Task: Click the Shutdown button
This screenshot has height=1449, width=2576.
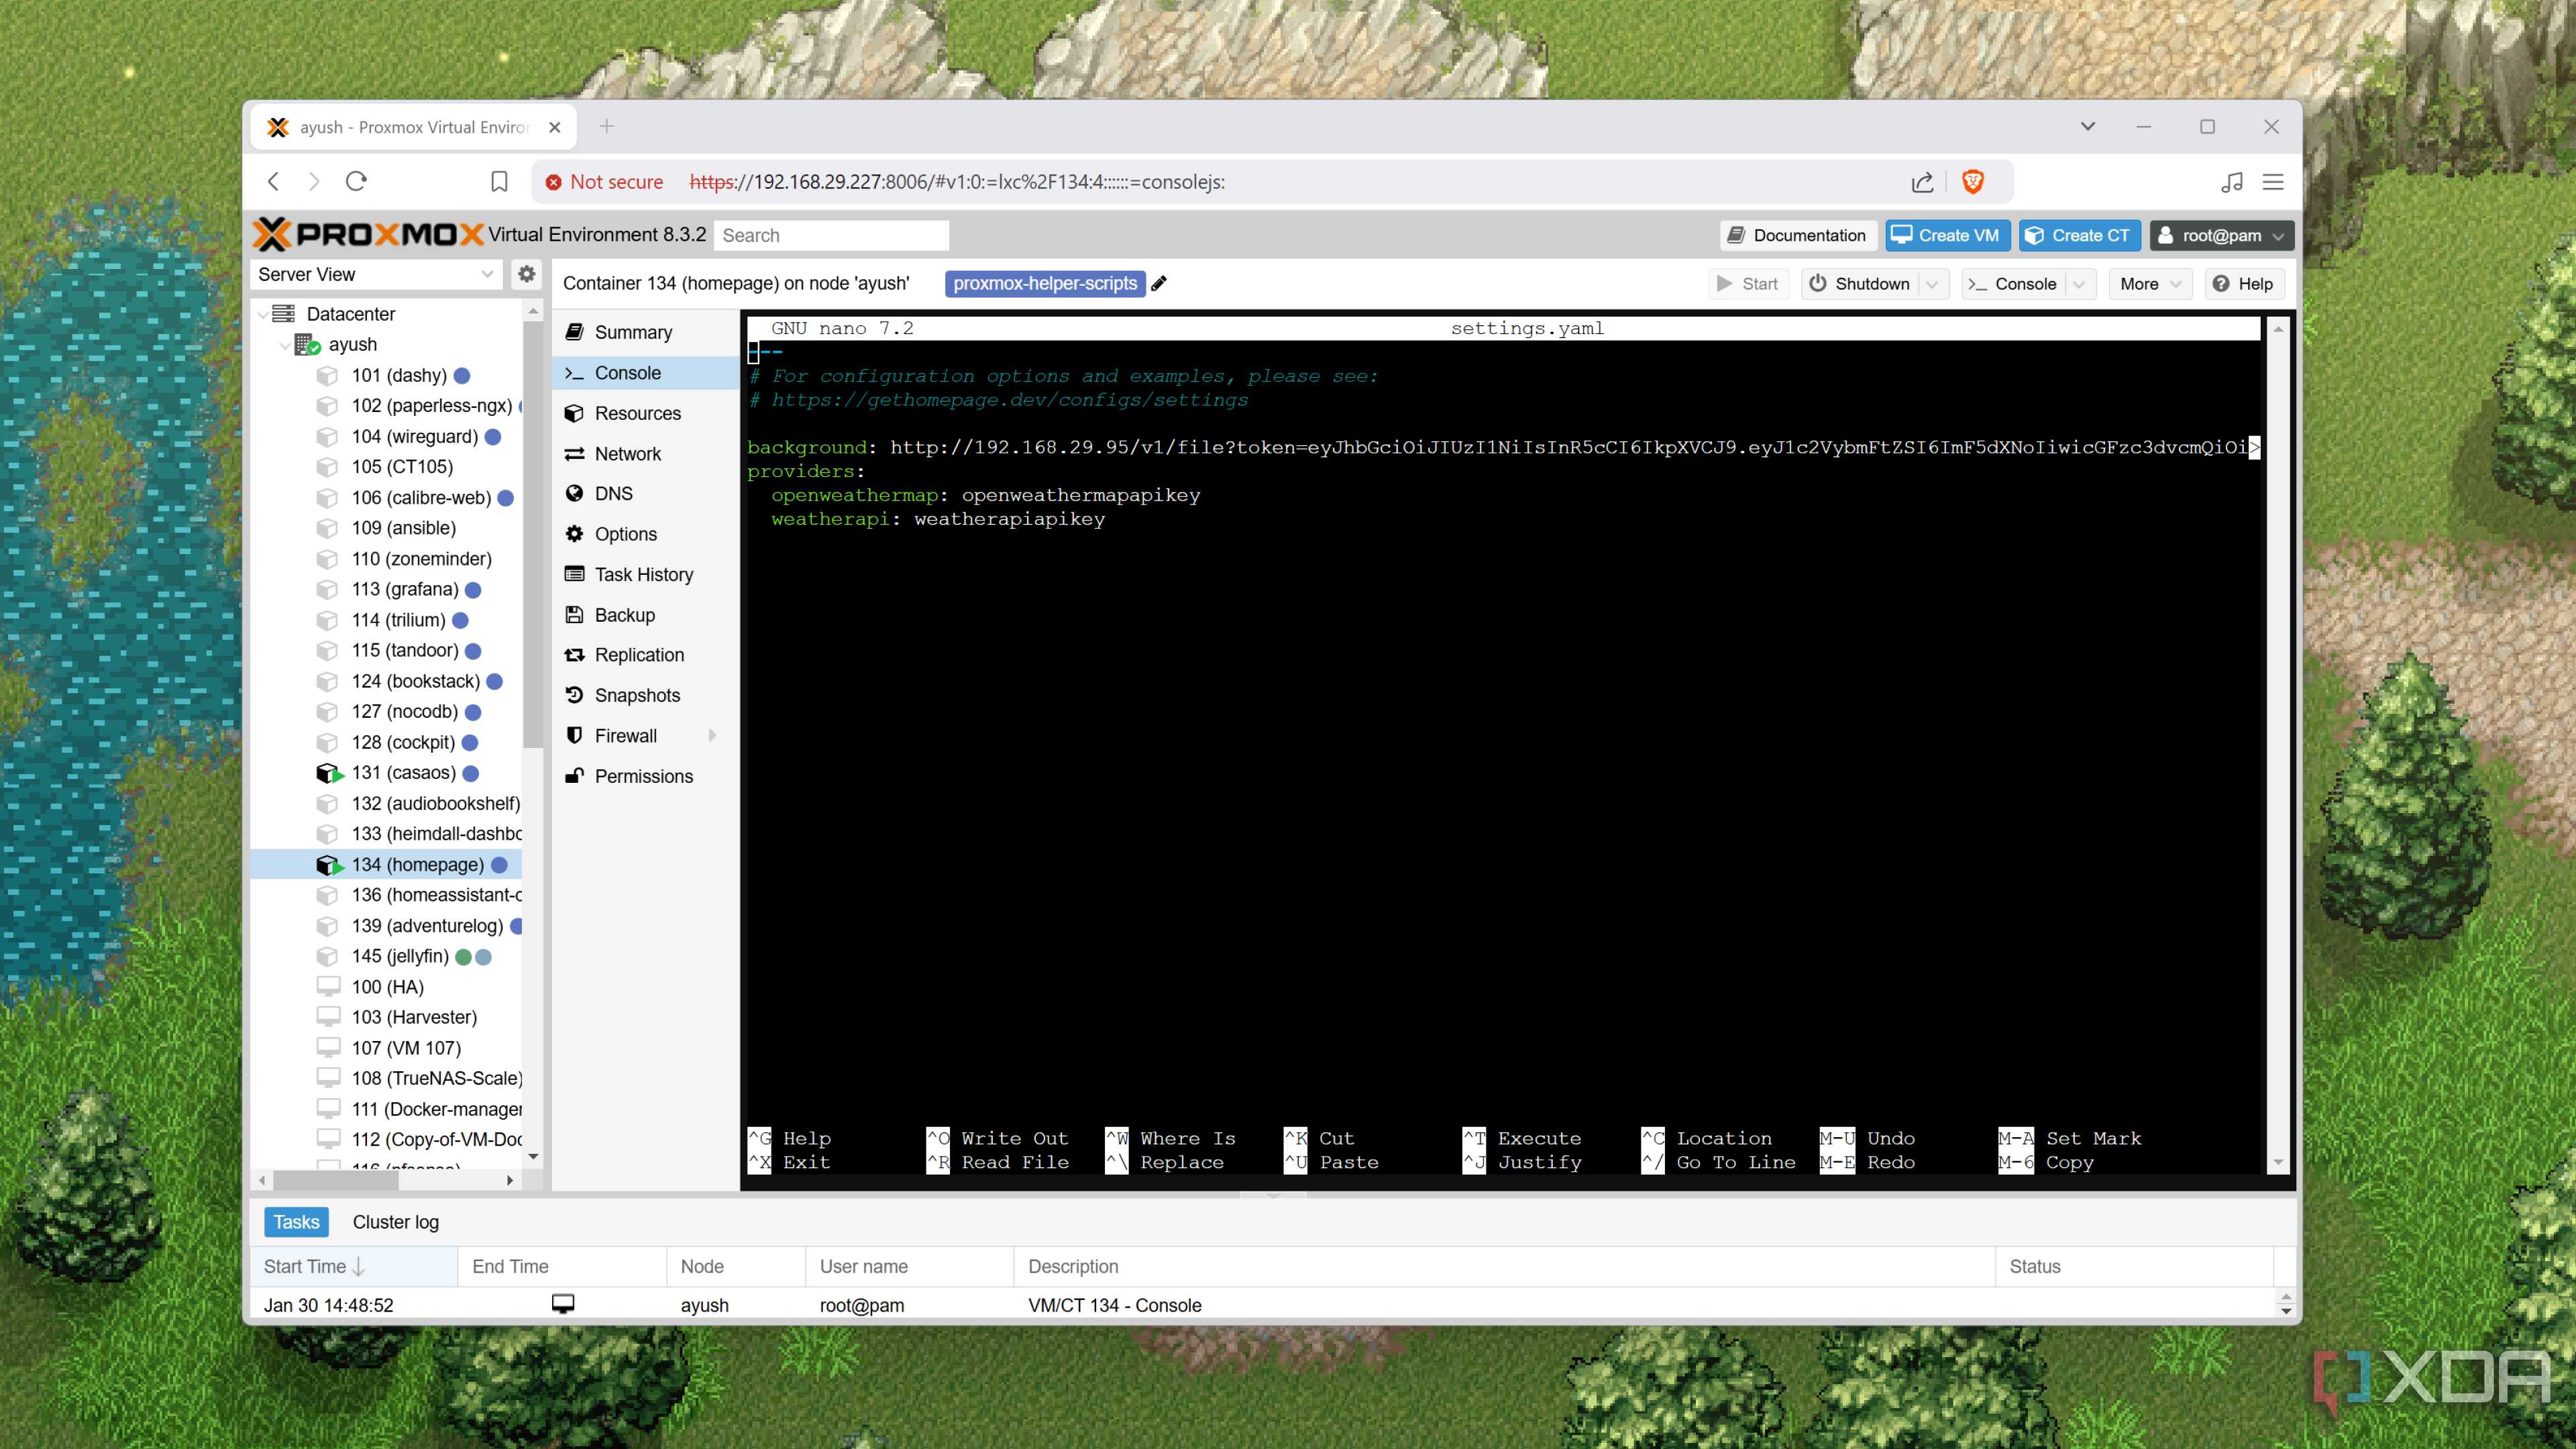Action: pos(1861,284)
